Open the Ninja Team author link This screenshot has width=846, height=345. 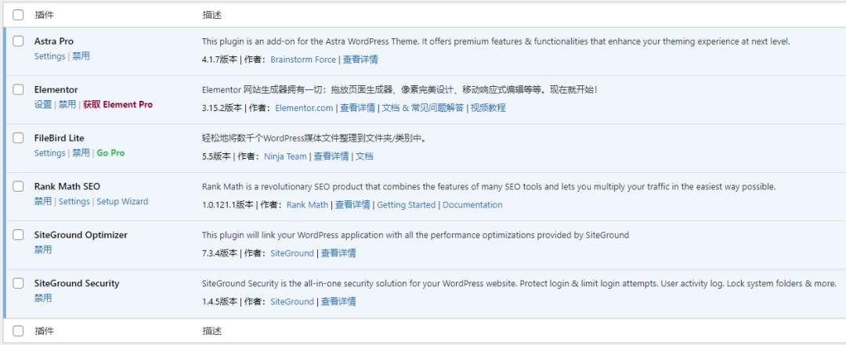tap(285, 156)
